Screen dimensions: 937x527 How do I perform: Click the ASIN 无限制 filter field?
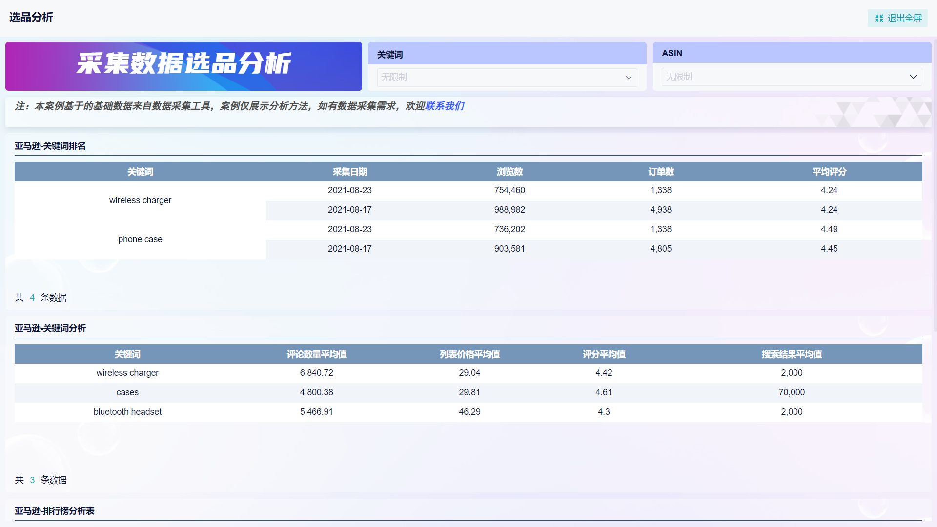point(781,77)
